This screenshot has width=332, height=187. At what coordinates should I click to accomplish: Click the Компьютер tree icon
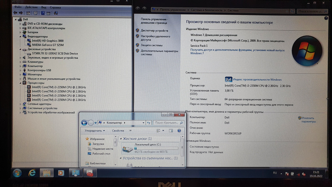(x=25, y=66)
